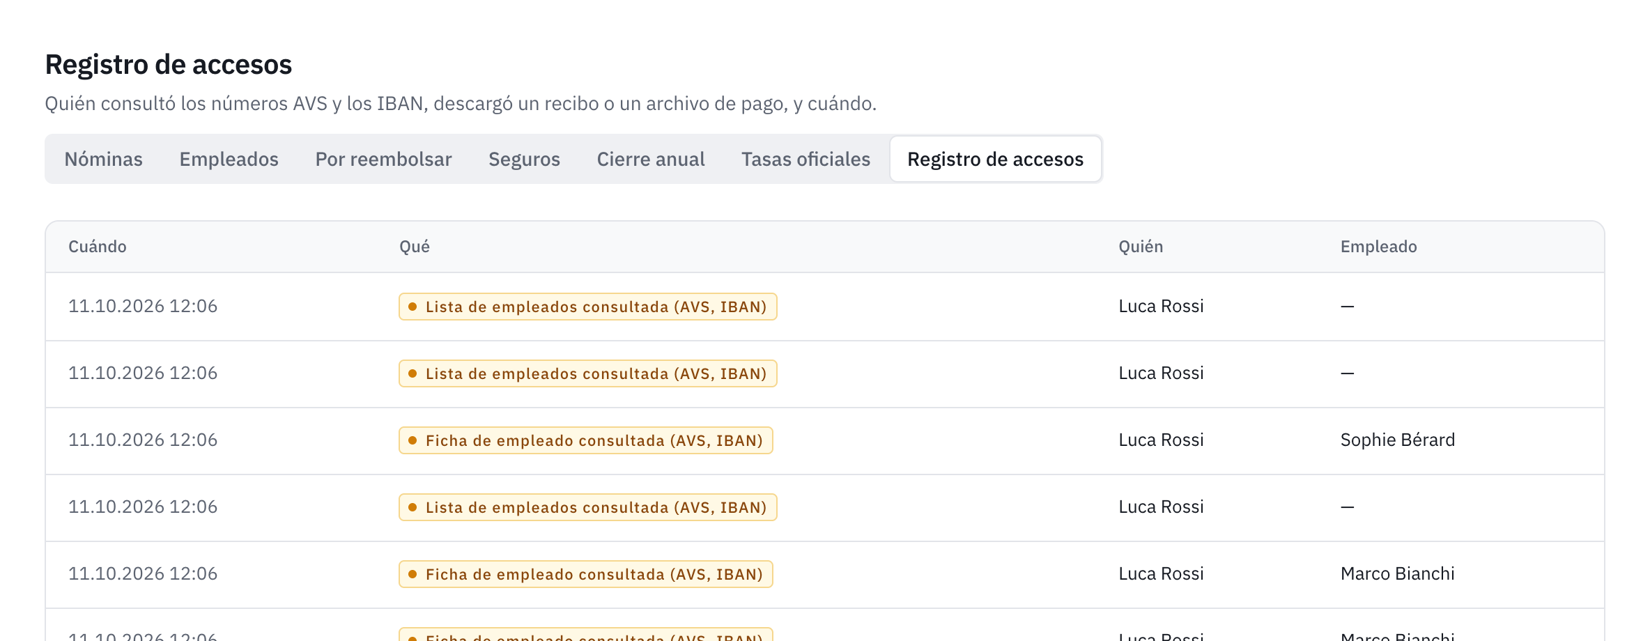Switch to the Empleados tab
The width and height of the screenshot is (1650, 641).
(x=229, y=159)
